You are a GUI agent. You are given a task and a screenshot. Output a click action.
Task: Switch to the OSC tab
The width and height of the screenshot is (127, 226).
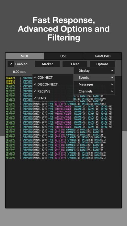tap(63, 56)
